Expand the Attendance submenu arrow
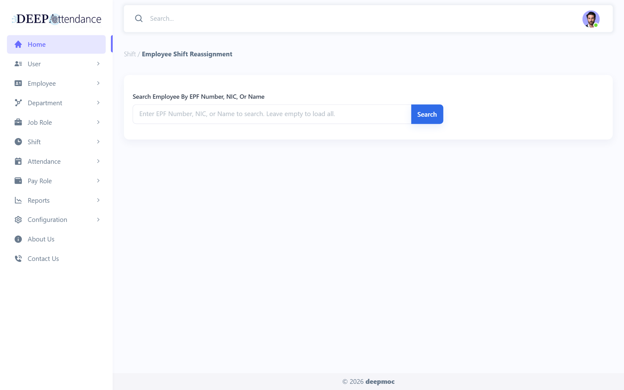This screenshot has height=390, width=624. [98, 161]
